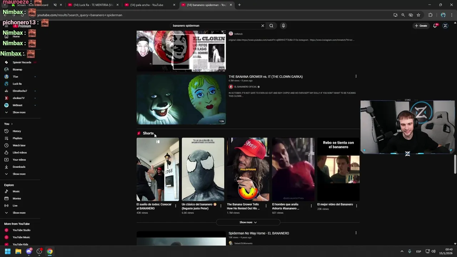
Task: Click the YouTube search input field
Action: [x=216, y=26]
